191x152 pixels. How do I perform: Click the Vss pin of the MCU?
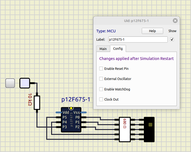[x=84, y=112]
